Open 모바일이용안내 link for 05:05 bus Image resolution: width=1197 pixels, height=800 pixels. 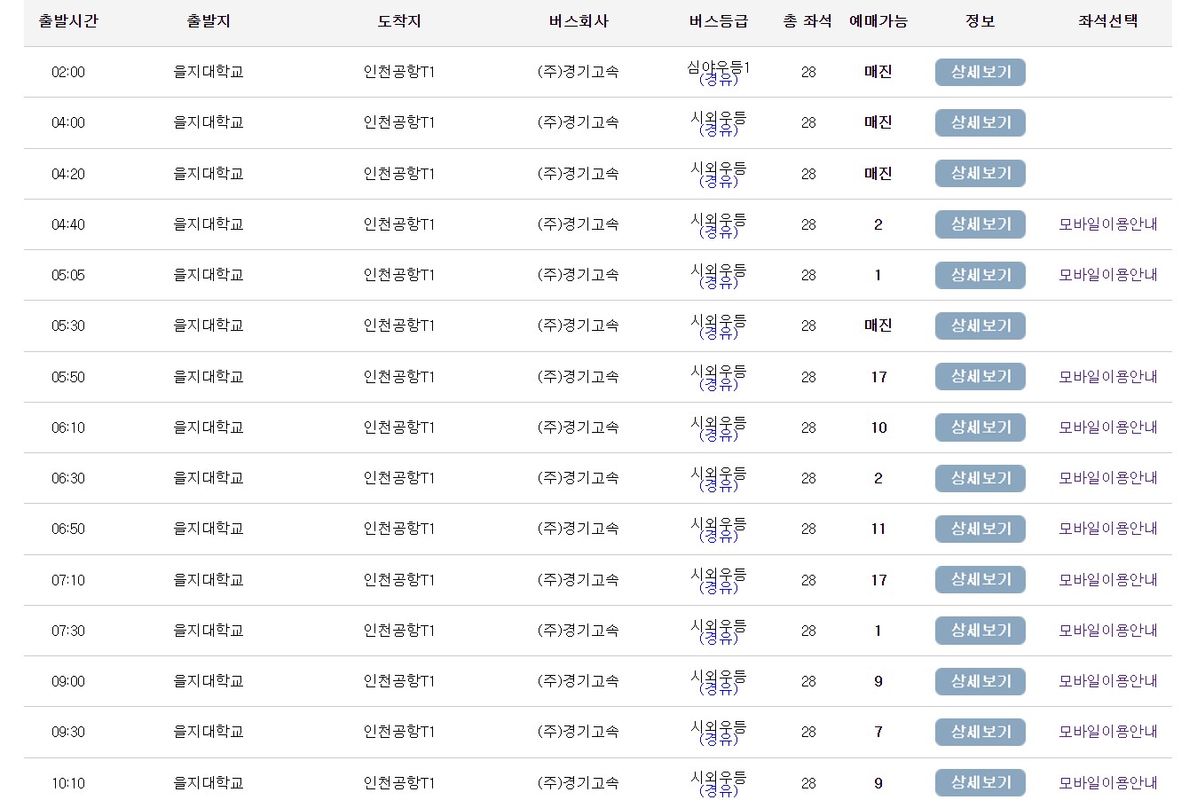[1108, 275]
